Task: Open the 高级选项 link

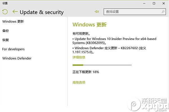Action: 79,82
